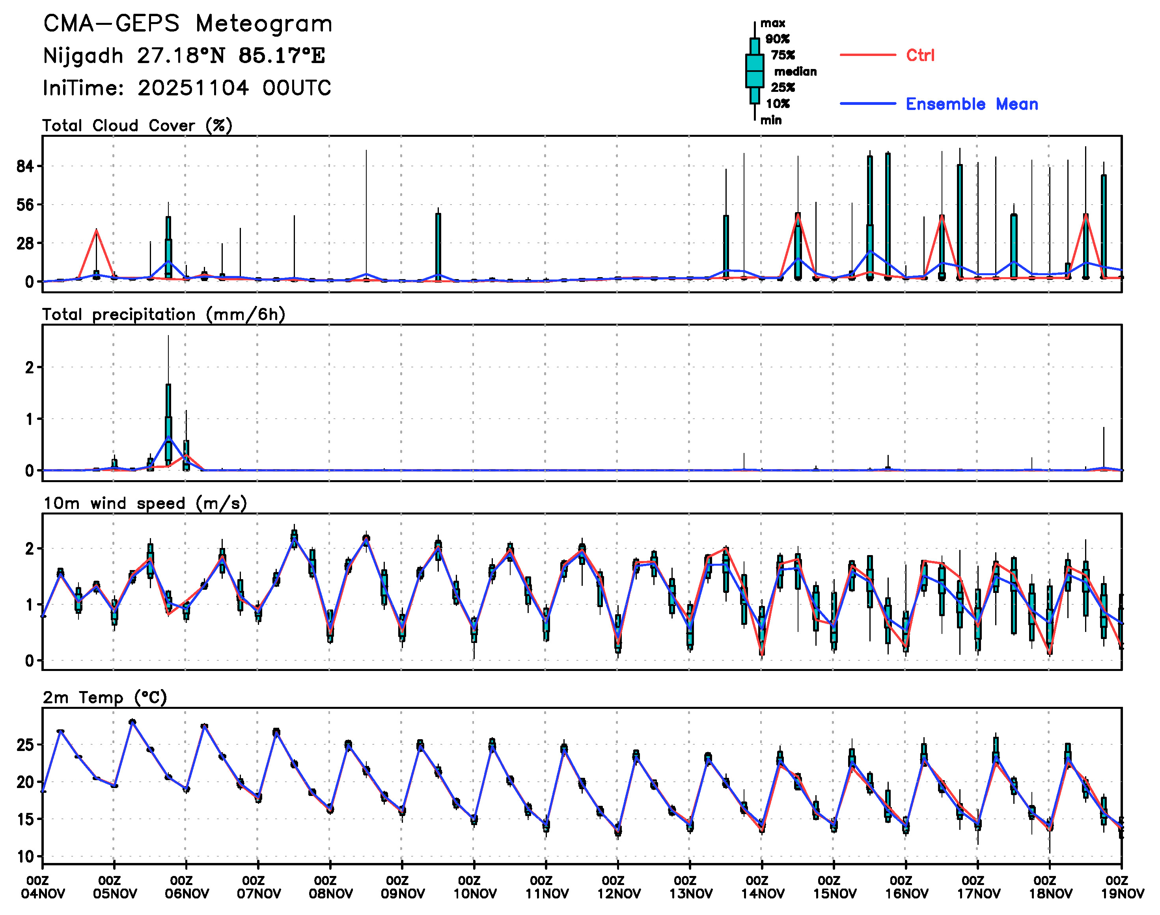Image resolution: width=1160 pixels, height=915 pixels.
Task: Click the Total precipitation panel title
Action: 163,315
